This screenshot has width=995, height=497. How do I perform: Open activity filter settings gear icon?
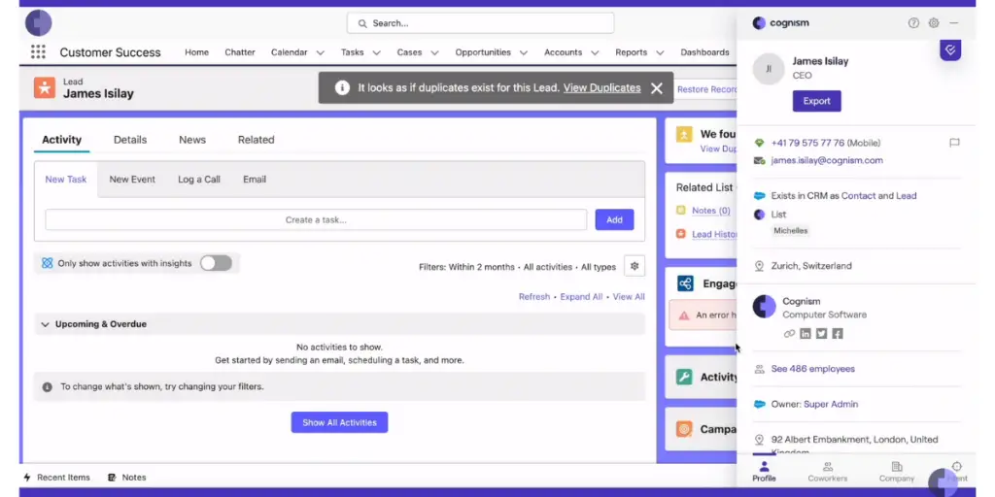click(x=635, y=266)
